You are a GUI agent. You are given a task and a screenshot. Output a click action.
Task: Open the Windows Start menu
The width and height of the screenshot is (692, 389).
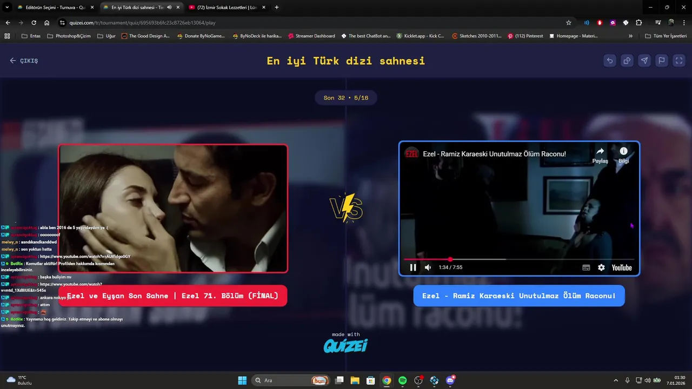242,380
